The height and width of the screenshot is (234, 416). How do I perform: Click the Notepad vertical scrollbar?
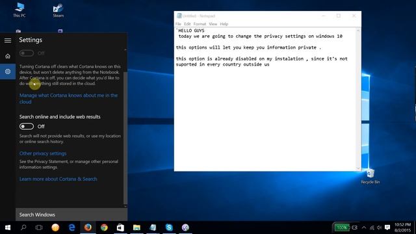coord(358,99)
